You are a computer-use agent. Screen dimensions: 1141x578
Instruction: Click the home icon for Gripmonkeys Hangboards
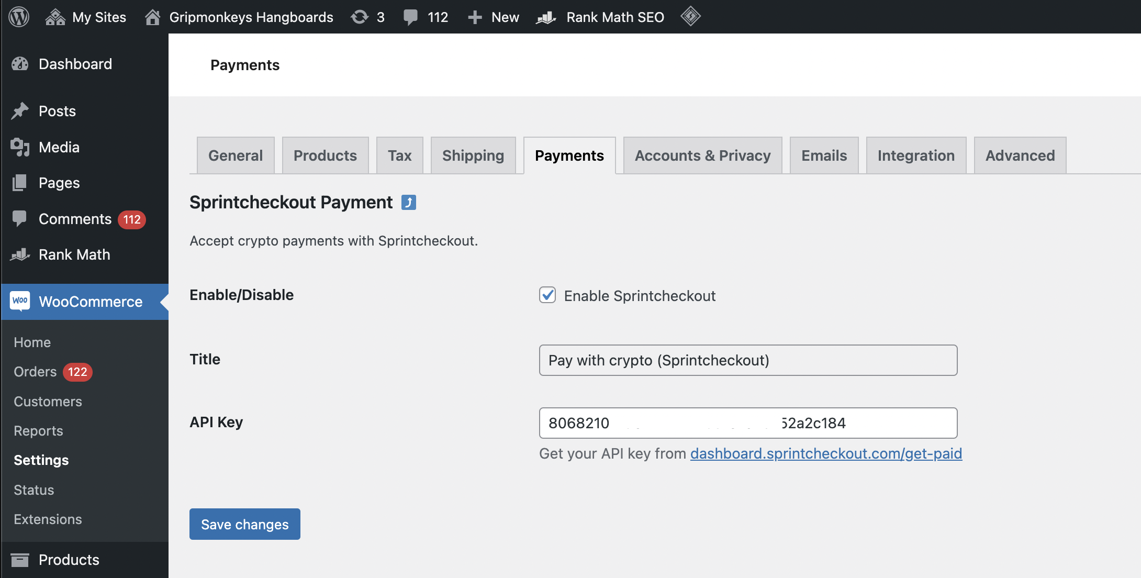click(x=152, y=17)
